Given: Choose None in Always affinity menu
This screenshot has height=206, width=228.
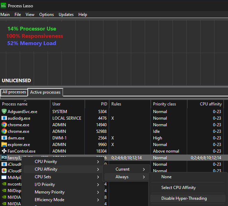Looking at the screenshot, I should (x=188, y=177).
